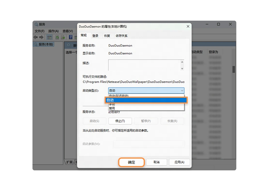The width and height of the screenshot is (269, 191).
Task: Close the Services window
Action: tap(230, 24)
